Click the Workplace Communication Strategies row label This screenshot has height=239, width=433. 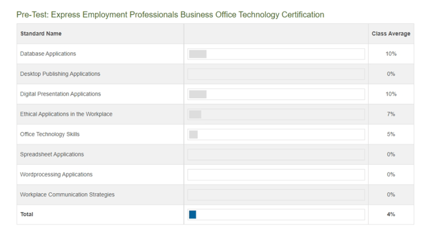(67, 194)
